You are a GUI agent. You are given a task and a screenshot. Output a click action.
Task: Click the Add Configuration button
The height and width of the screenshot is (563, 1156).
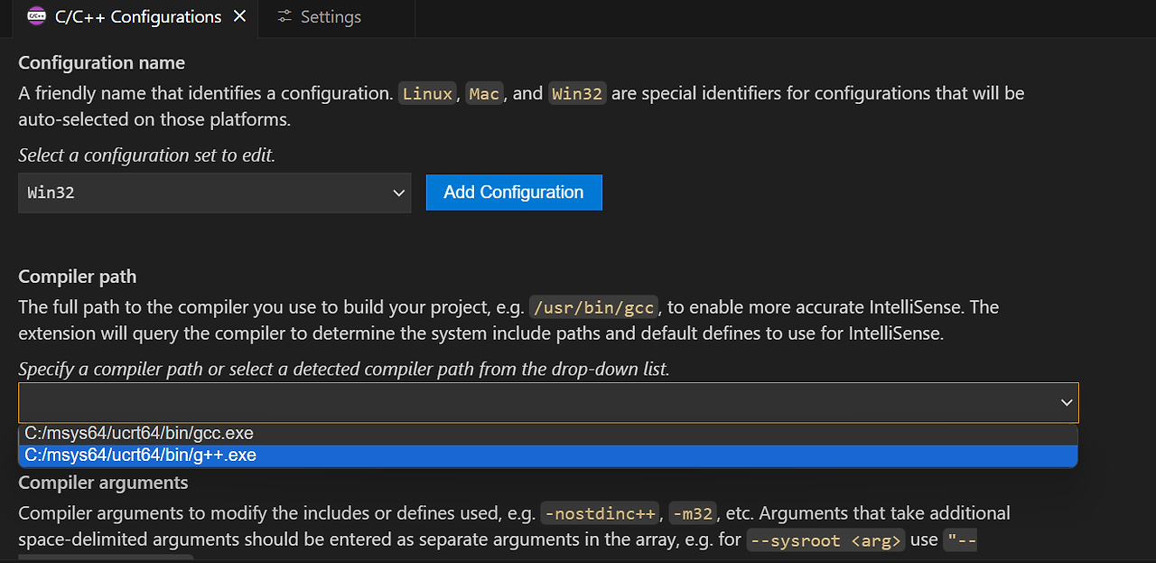click(514, 192)
